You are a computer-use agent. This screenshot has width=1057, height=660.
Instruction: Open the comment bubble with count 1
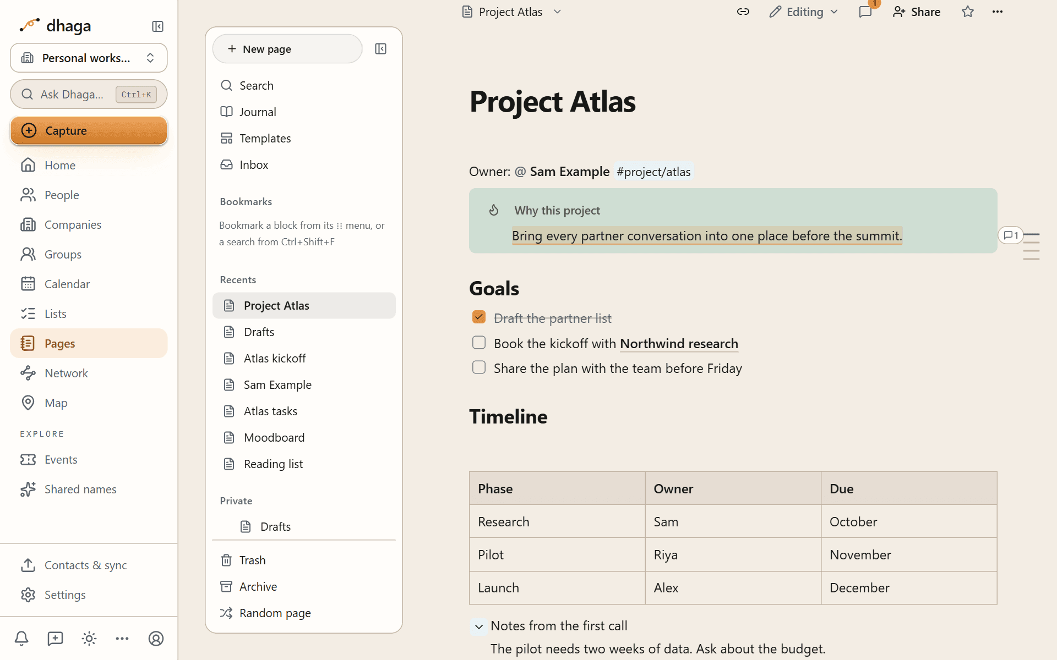pos(1011,235)
